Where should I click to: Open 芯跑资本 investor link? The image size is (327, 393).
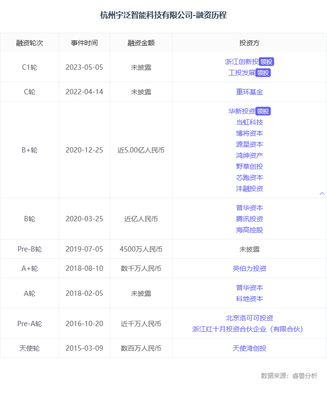(249, 177)
